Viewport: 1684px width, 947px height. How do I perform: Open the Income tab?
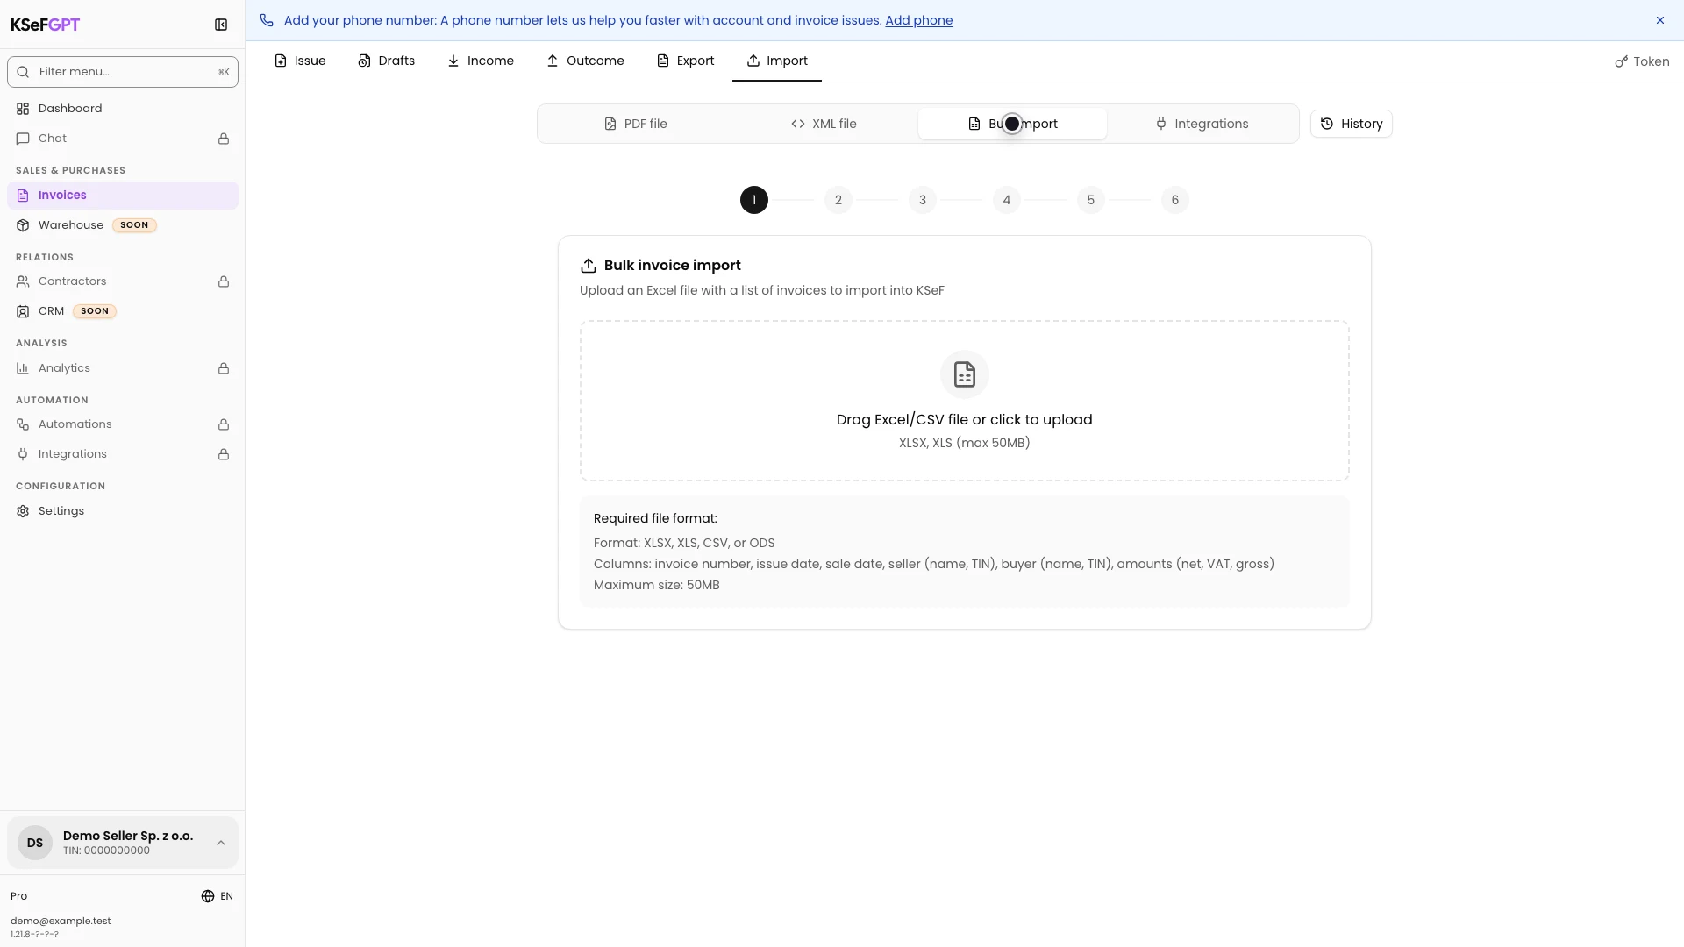pos(481,61)
